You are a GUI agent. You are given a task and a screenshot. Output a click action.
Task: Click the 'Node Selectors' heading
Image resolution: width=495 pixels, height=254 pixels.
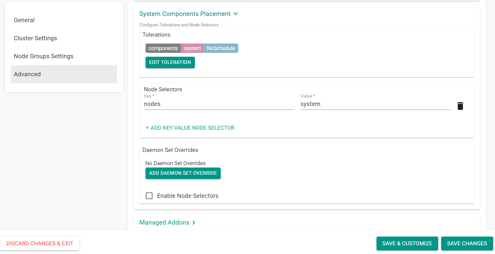tap(163, 89)
